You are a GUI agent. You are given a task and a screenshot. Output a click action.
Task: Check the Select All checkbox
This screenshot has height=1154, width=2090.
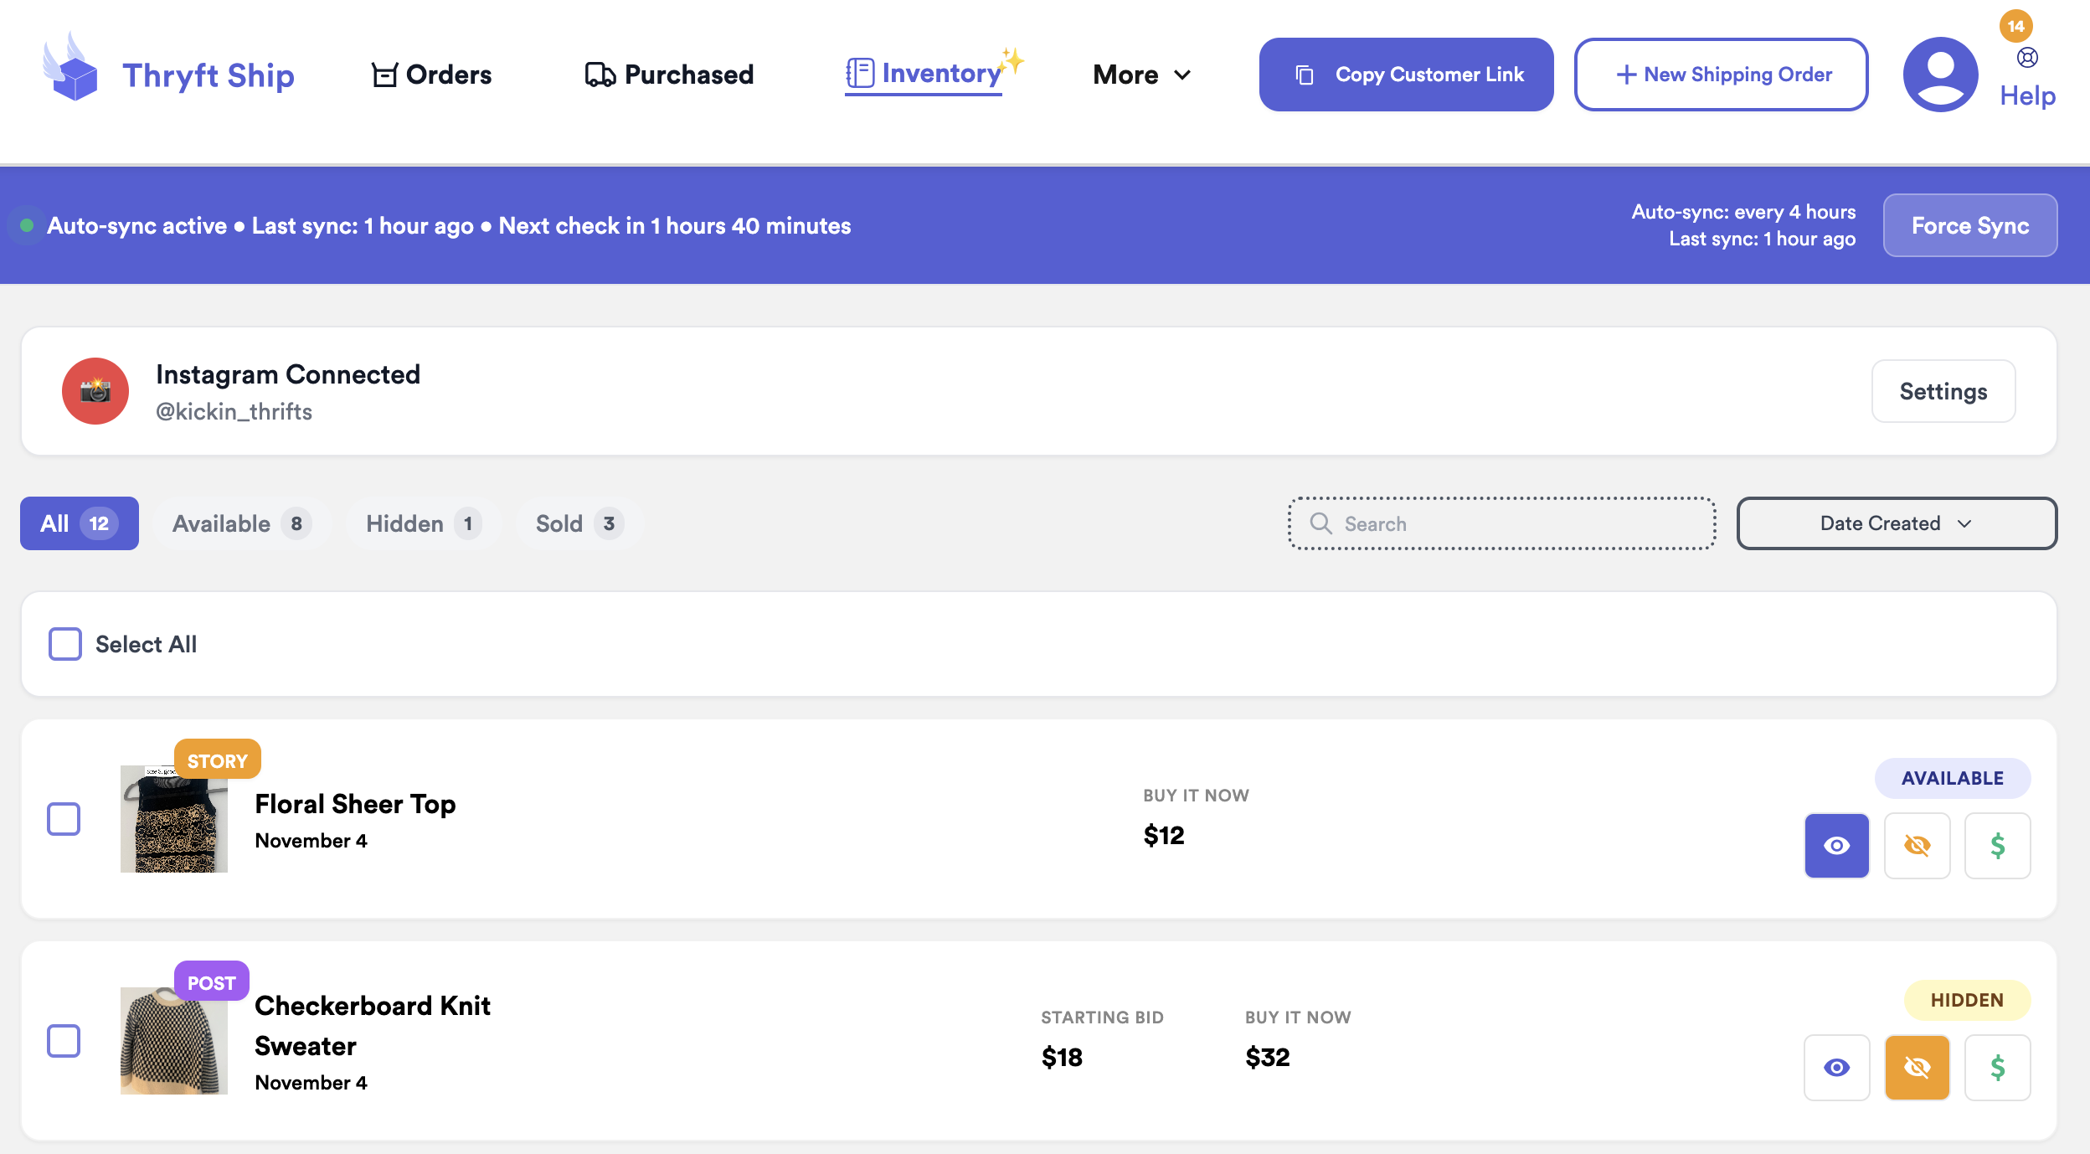[65, 644]
